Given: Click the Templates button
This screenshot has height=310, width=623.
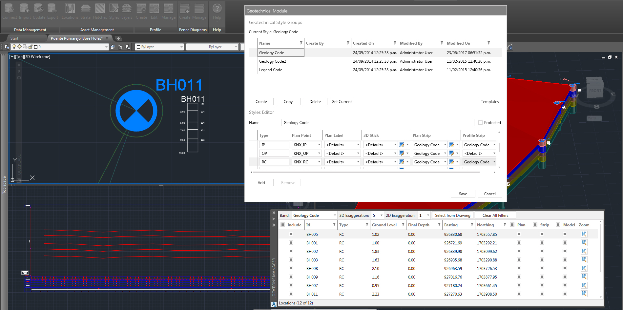Looking at the screenshot, I should tap(489, 101).
